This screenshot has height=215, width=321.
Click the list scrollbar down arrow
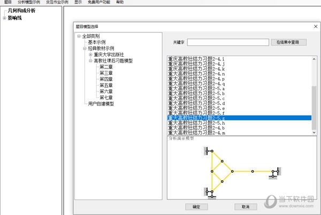tap(314, 132)
